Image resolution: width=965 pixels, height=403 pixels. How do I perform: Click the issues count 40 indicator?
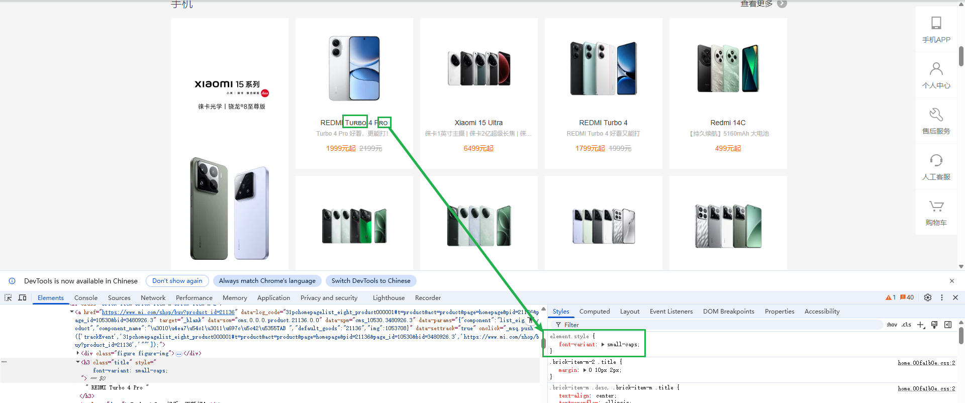(907, 297)
